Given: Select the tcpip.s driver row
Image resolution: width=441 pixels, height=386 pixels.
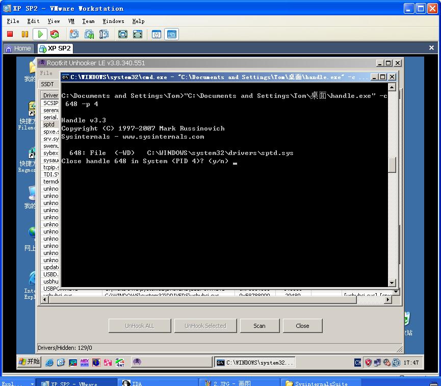Looking at the screenshot, I should tap(50, 167).
